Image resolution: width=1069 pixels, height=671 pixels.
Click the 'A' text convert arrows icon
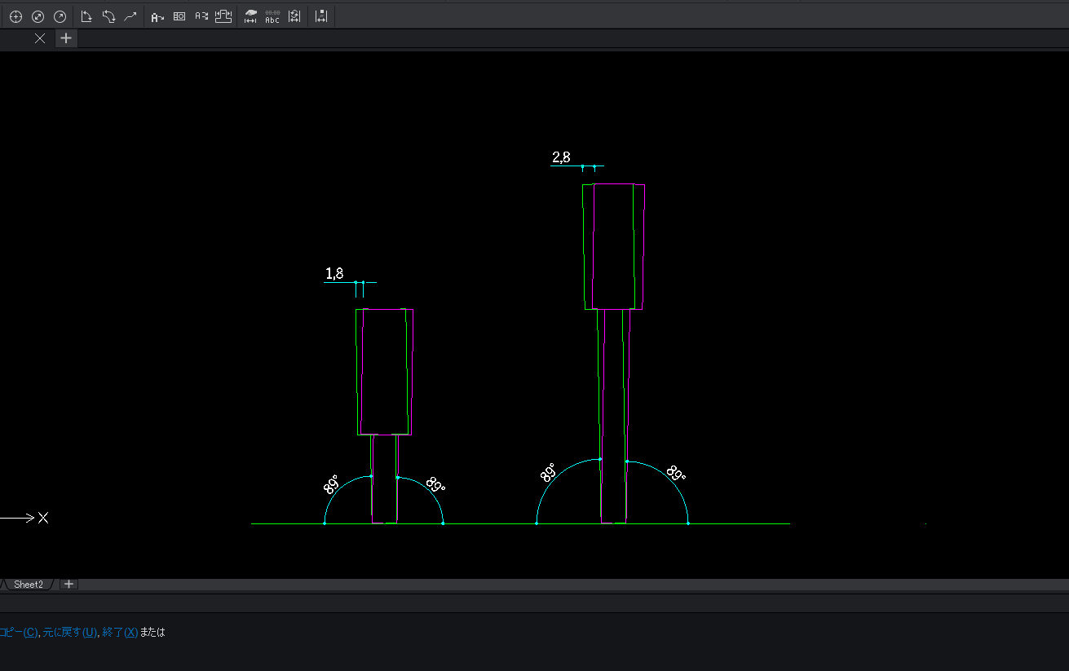point(201,16)
